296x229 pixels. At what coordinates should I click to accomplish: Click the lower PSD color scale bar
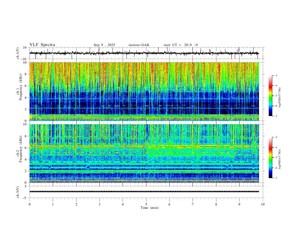coord(270,158)
